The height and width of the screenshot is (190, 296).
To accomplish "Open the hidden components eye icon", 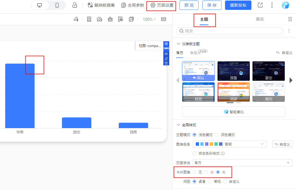I will tap(121, 19).
